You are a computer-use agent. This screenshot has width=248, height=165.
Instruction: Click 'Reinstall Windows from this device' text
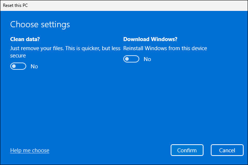[x=165, y=48]
